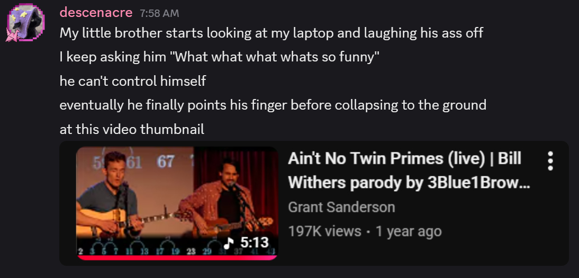Click the pink origami crane avatar decoration
The width and height of the screenshot is (579, 278).
point(12,34)
